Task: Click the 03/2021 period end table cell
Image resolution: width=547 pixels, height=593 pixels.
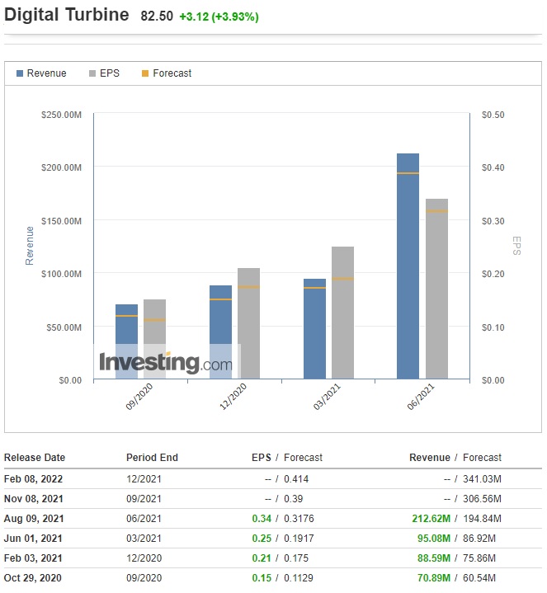Action: tap(144, 539)
